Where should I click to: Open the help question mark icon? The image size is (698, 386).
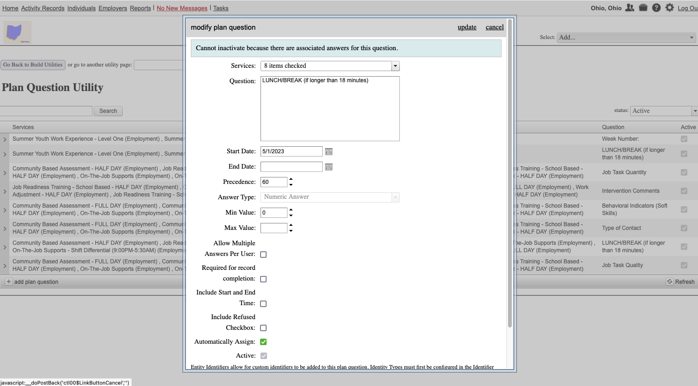click(x=656, y=8)
